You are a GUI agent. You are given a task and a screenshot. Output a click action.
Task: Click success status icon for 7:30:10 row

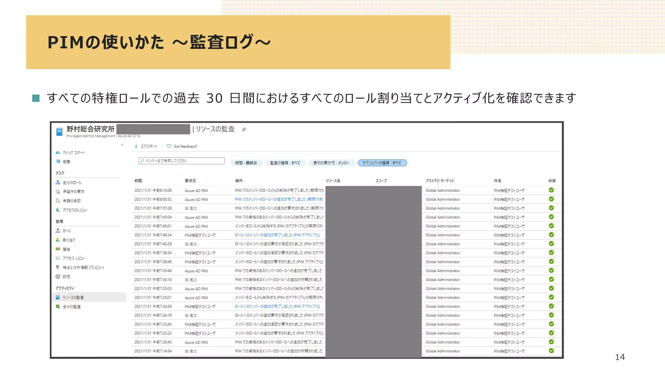tap(551, 280)
